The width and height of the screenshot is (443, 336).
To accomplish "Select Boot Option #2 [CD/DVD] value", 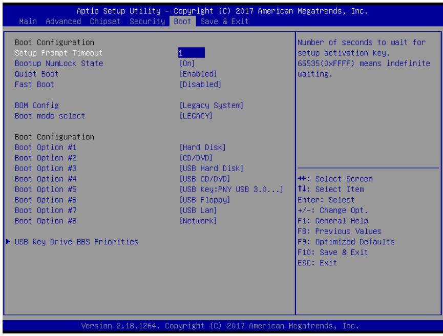I will tap(196, 158).
